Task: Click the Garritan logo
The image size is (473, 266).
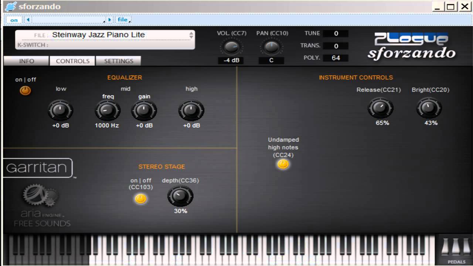Action: [x=37, y=168]
